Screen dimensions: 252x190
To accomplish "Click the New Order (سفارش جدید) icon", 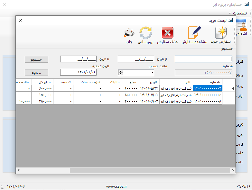I will coord(221,33).
